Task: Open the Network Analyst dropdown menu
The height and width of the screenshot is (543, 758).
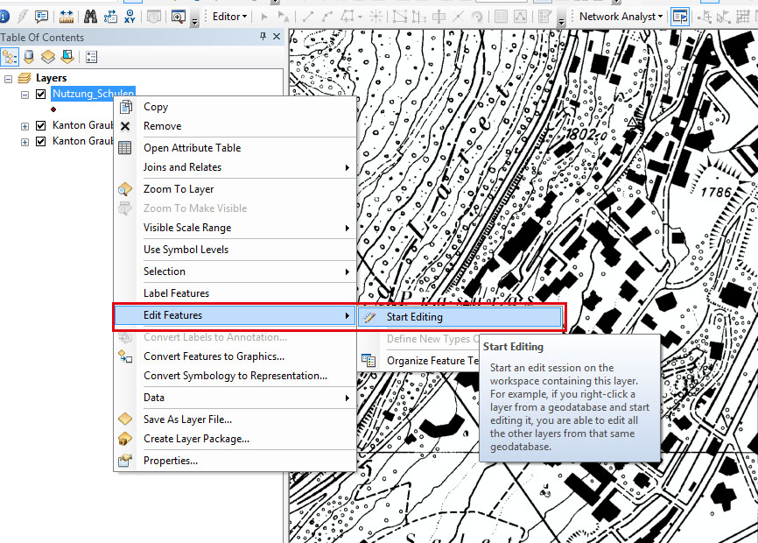Action: [621, 17]
